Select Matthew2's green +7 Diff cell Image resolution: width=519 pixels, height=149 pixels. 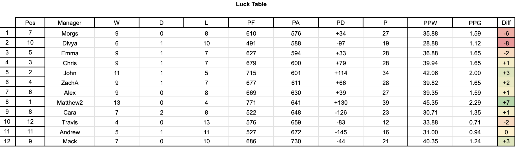point(506,103)
